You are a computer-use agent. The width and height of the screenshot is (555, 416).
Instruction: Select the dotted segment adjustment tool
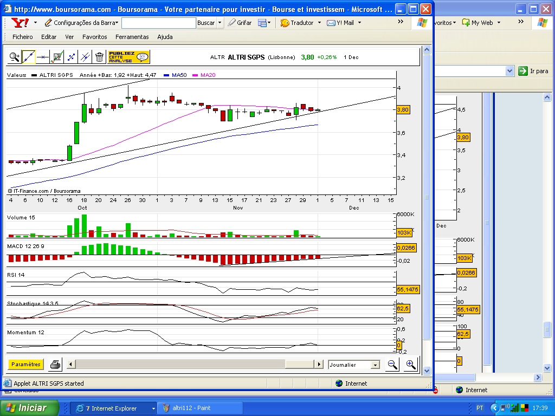pyautogui.click(x=71, y=57)
